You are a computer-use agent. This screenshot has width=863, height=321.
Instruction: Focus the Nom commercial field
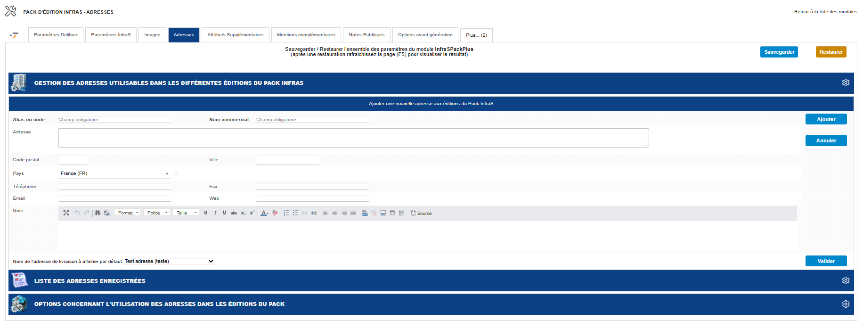[x=312, y=120]
